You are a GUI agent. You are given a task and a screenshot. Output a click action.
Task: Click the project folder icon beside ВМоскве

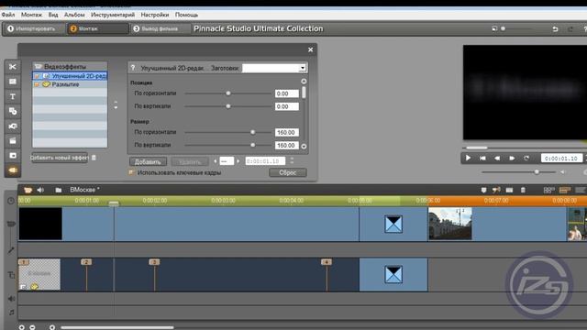[x=59, y=190]
